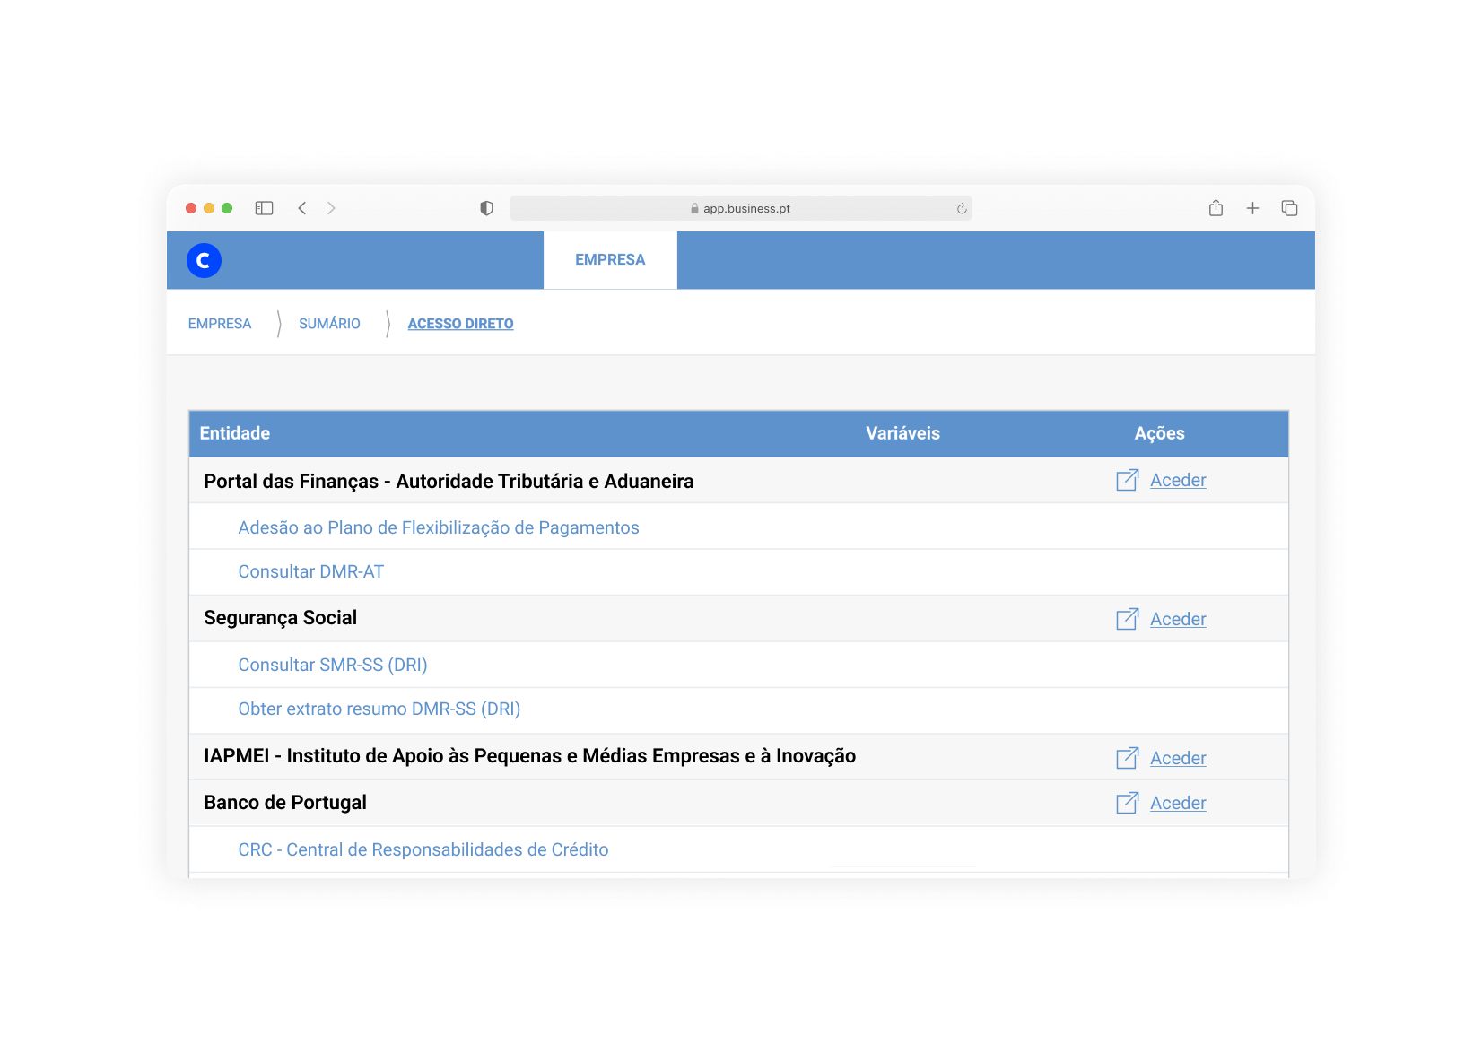
Task: Open CRC - Central de Responsabilidades de Crédito
Action: (423, 849)
